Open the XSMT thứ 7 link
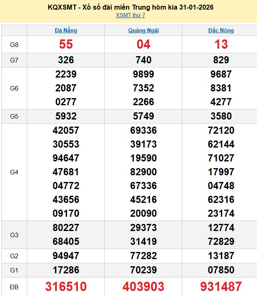Screen dimensions: 257x296 click(x=130, y=16)
